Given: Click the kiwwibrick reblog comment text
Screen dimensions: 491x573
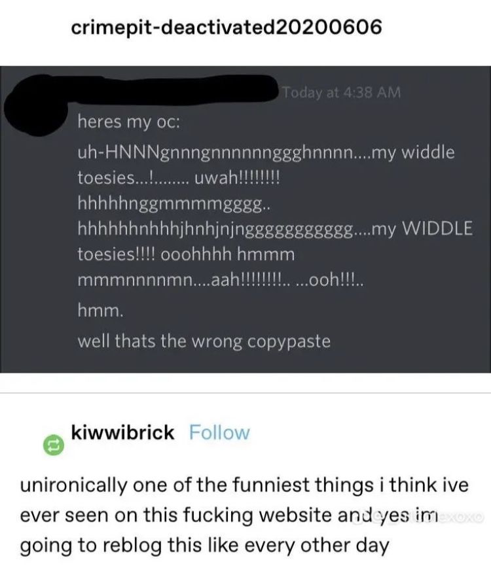Looking at the screenshot, I should point(244,515).
